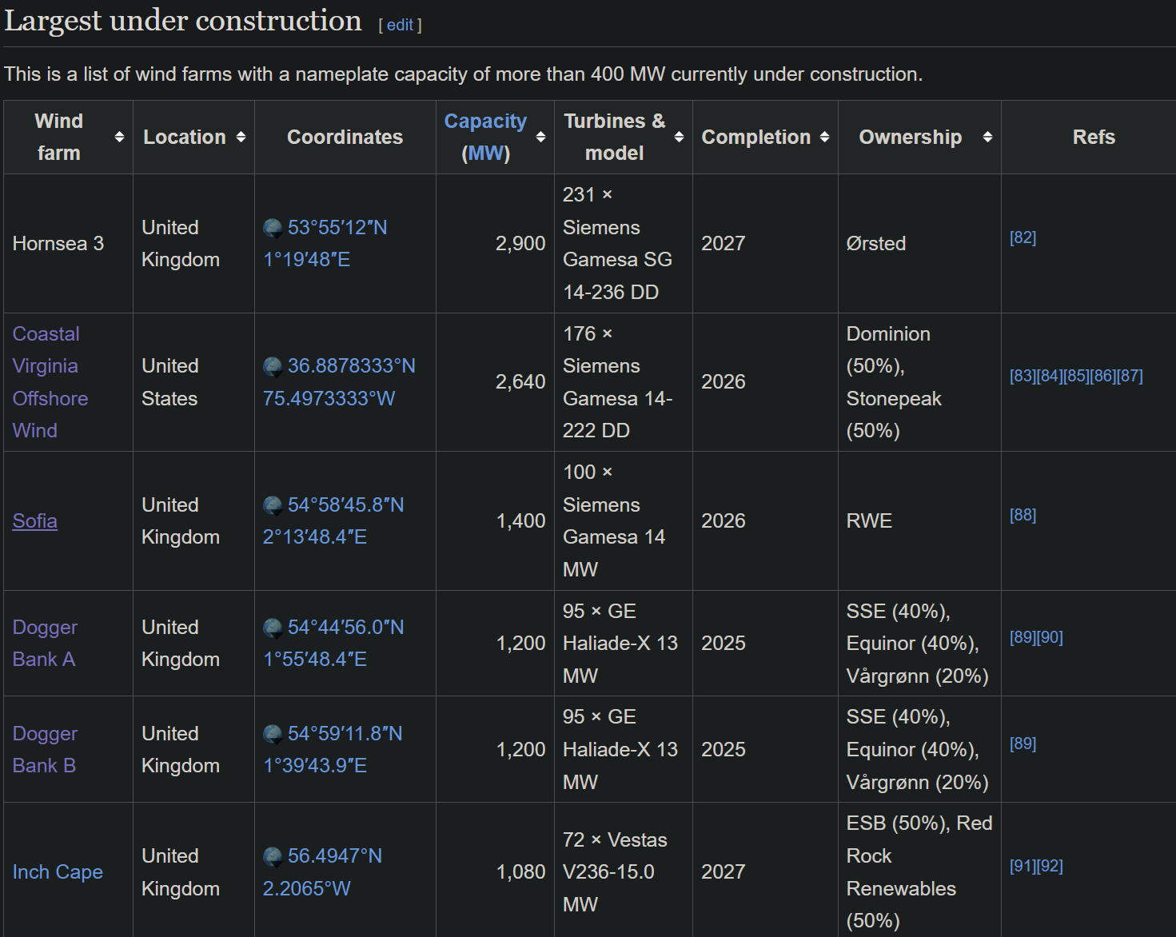This screenshot has width=1176, height=937.
Task: Open reference [83]
Action: [x=1023, y=376]
